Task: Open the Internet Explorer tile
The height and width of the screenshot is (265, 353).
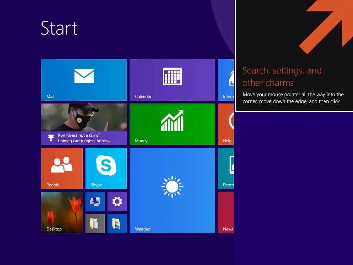Action: click(x=226, y=80)
